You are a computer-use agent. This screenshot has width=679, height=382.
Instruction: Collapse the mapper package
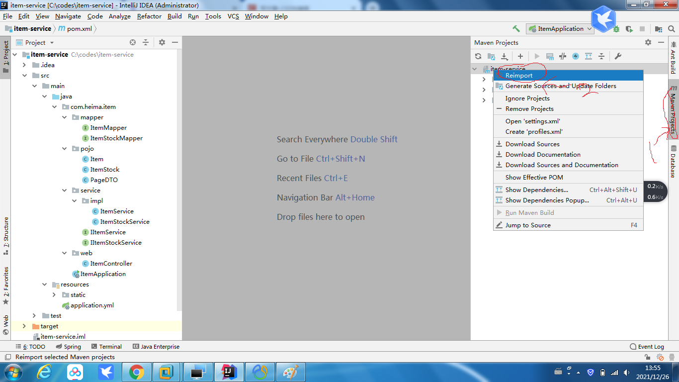(x=65, y=117)
